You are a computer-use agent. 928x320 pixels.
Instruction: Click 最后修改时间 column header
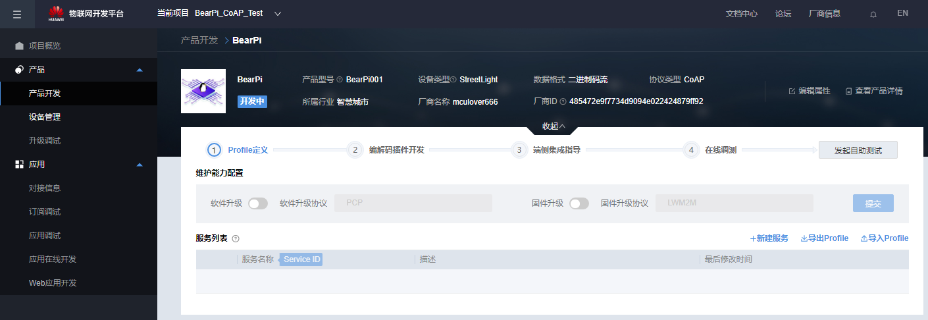point(728,259)
